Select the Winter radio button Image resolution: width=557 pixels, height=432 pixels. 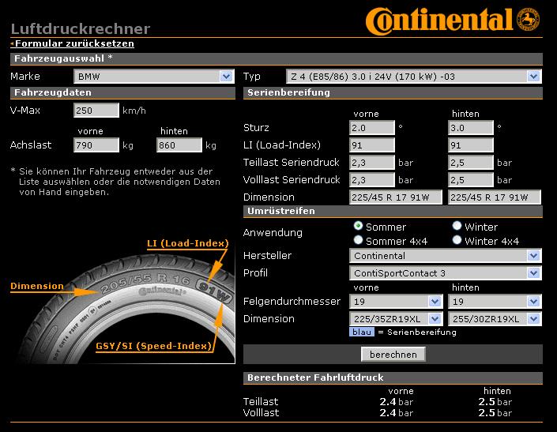pos(457,226)
